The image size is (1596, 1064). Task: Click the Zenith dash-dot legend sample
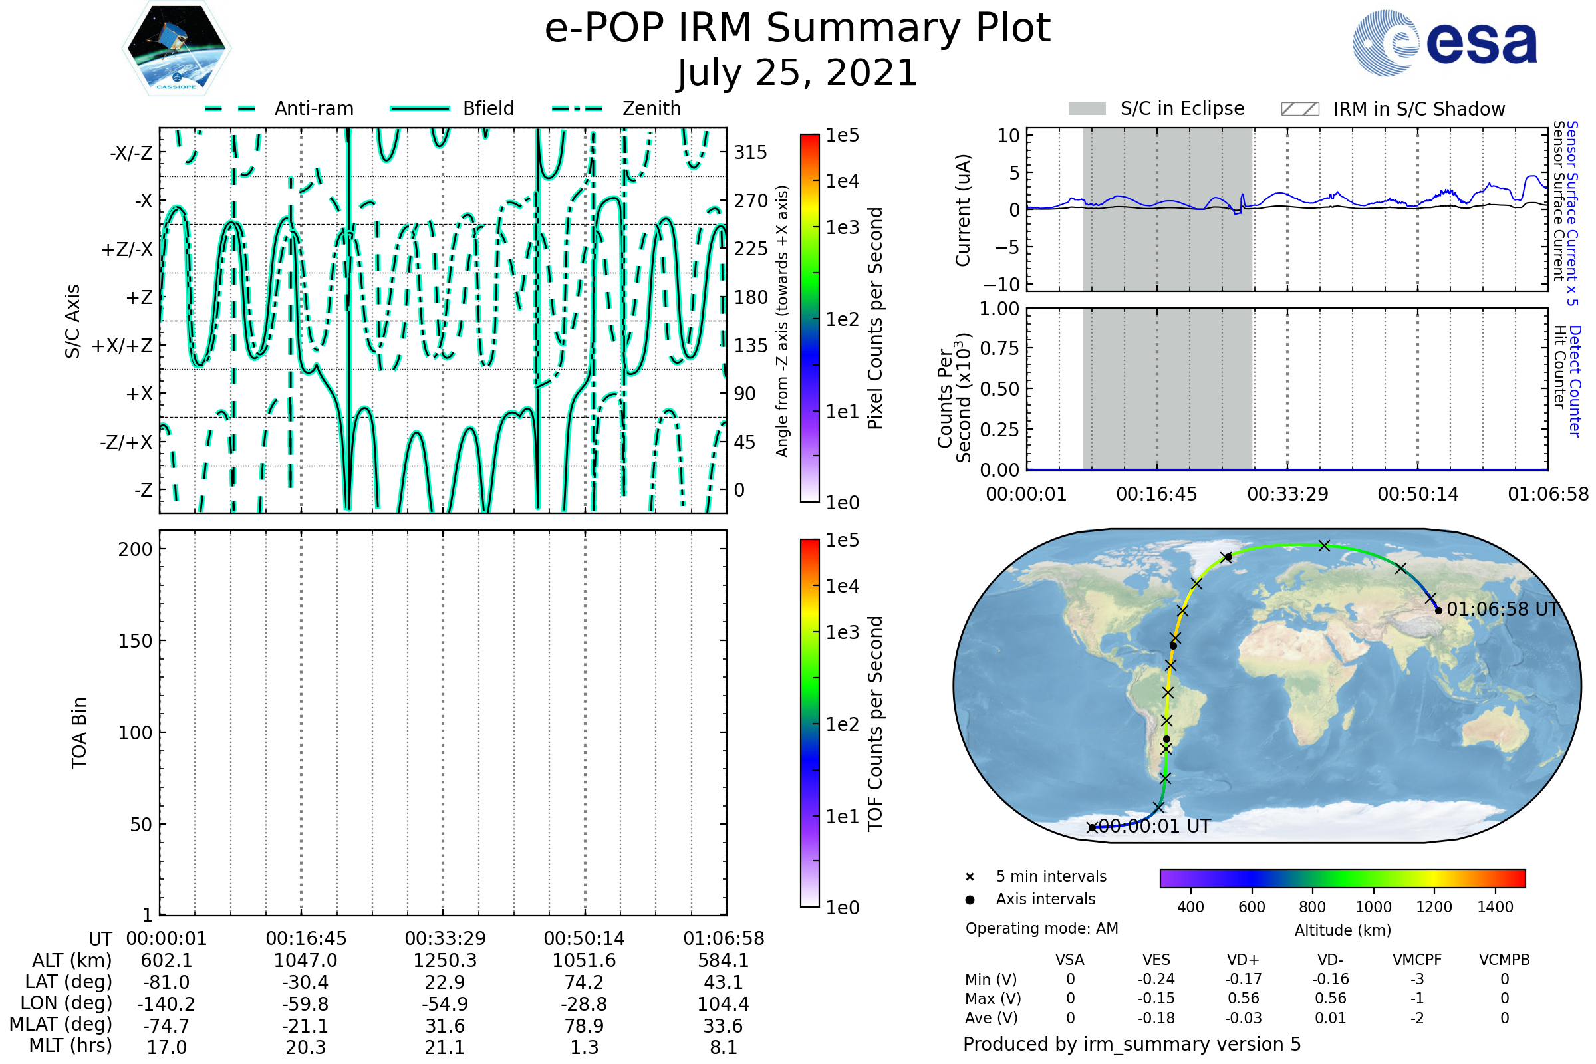(x=577, y=108)
